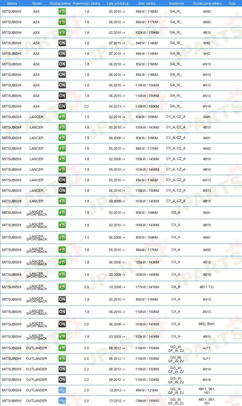The image size is (242, 406).
Task: Click OUTLANDER model cell in 139kW hybrid row
Action: tap(37, 401)
